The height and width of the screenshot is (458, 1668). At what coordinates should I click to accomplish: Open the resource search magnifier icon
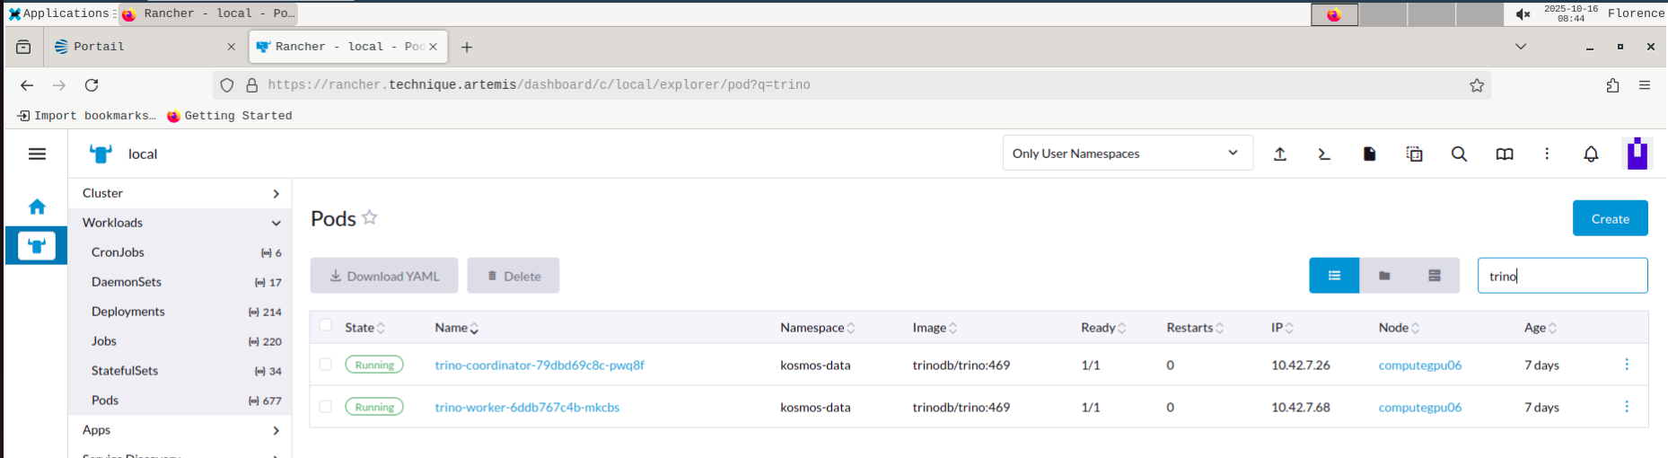tap(1459, 154)
